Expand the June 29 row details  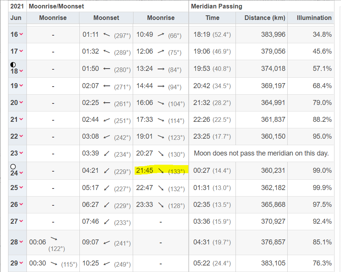(21, 263)
